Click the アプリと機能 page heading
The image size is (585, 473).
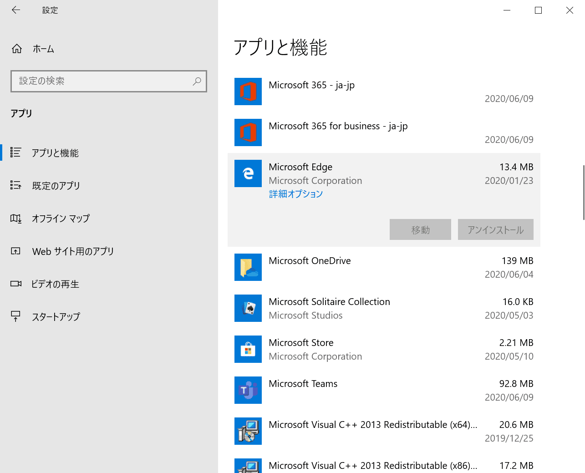[280, 47]
